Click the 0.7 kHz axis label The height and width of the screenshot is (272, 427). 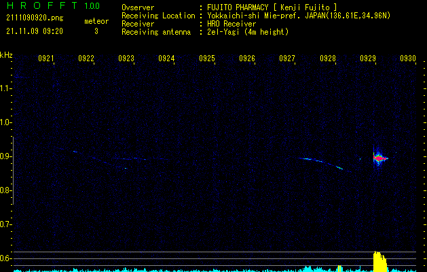5,224
